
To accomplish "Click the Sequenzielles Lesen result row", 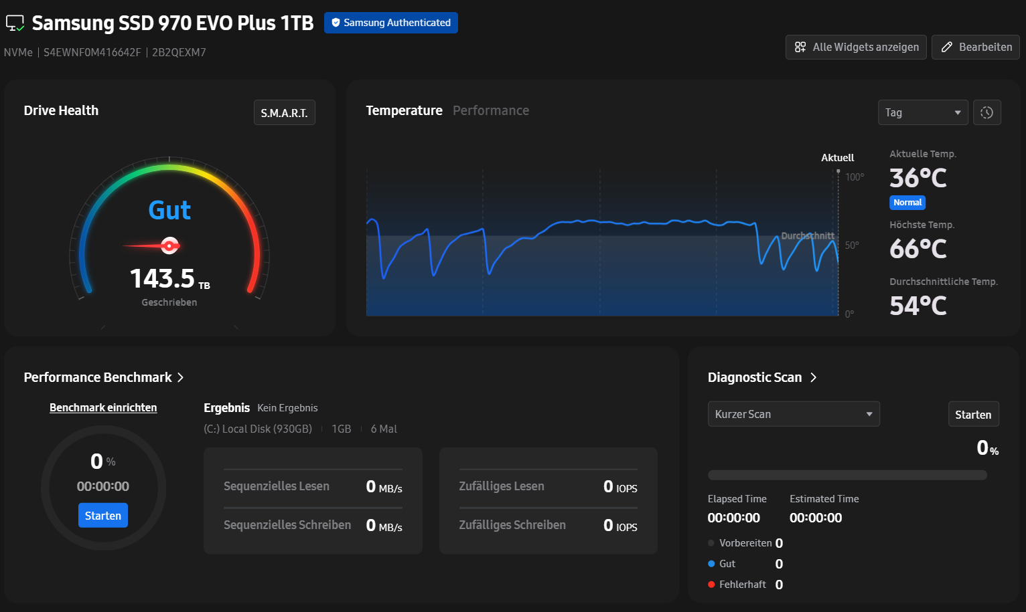I will (x=313, y=486).
